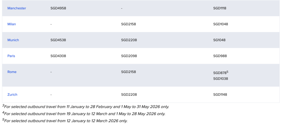The height and width of the screenshot is (126, 282).
Task: Select the SGD4308 Paris fare
Action: (x=58, y=56)
